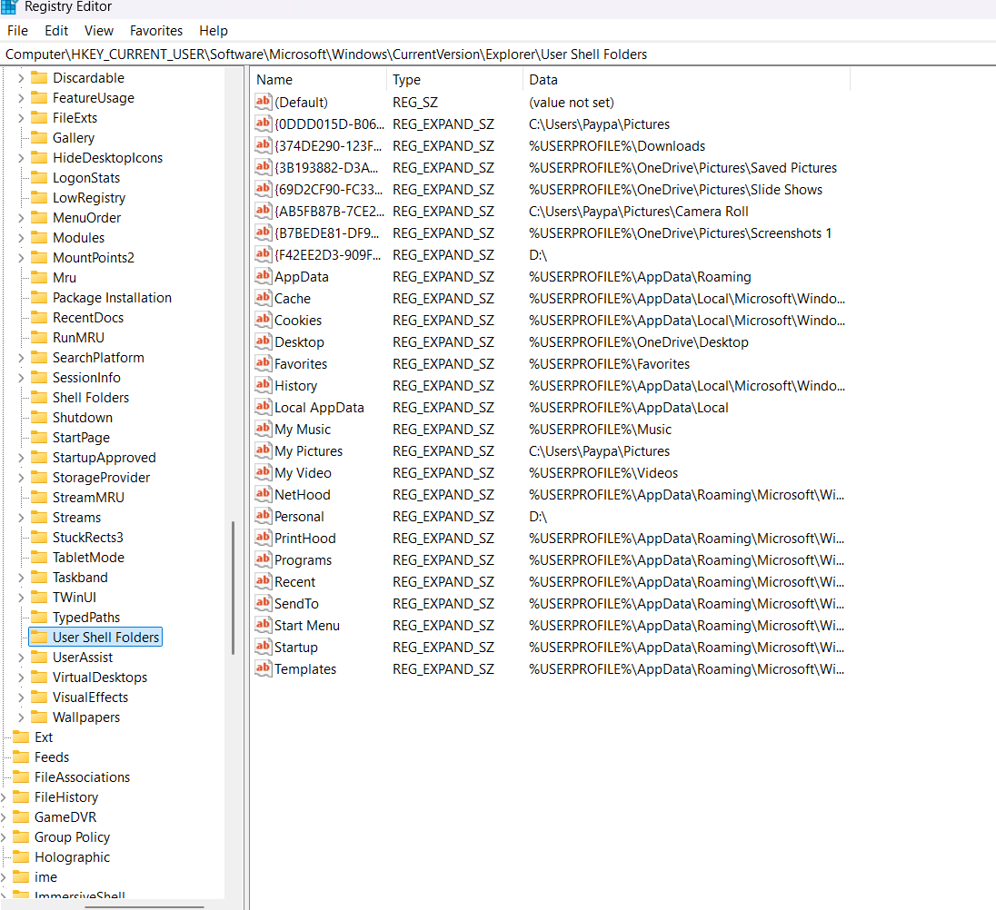The image size is (996, 910).
Task: Select the {F42EE2D3-909F... value
Action: point(328,254)
